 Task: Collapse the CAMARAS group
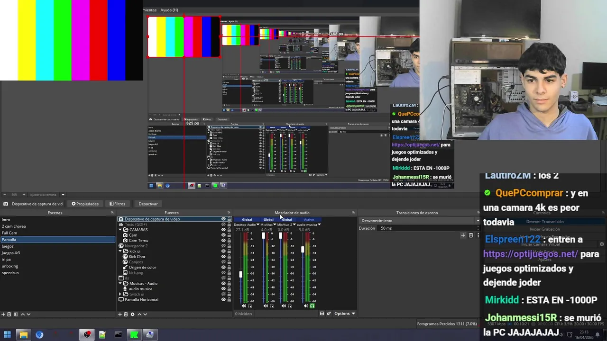120,230
